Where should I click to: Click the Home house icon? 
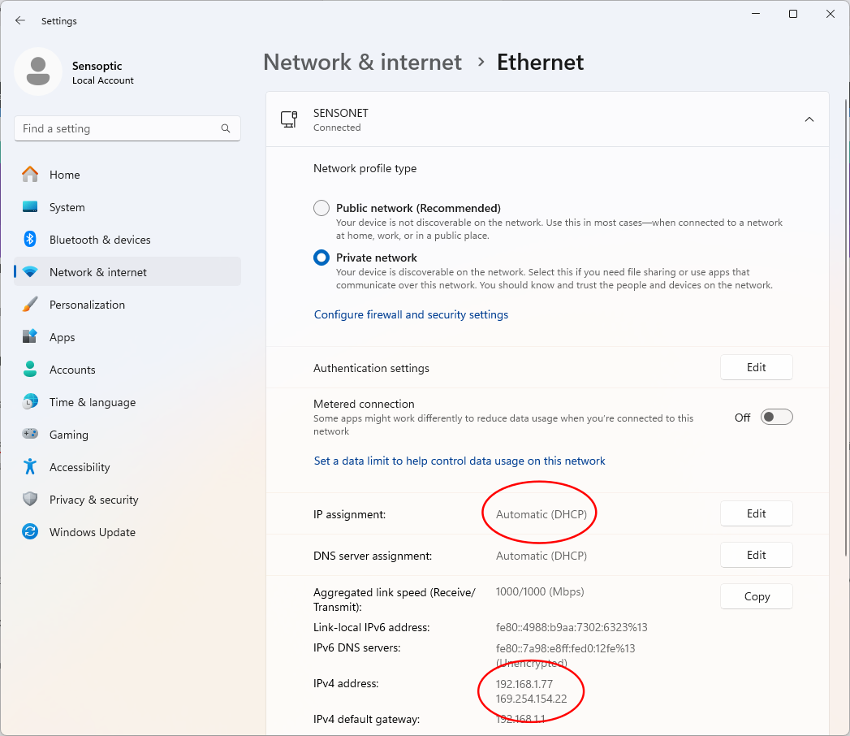[30, 175]
